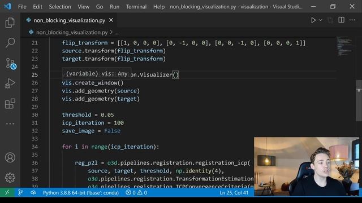Click the vertical editor scrollbar
Image resolution: width=362 pixels, height=203 pixels.
tap(359, 100)
